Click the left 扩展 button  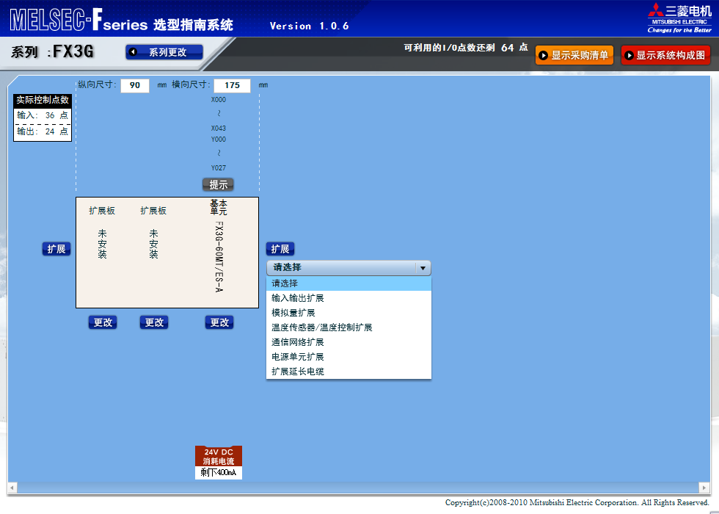point(56,249)
